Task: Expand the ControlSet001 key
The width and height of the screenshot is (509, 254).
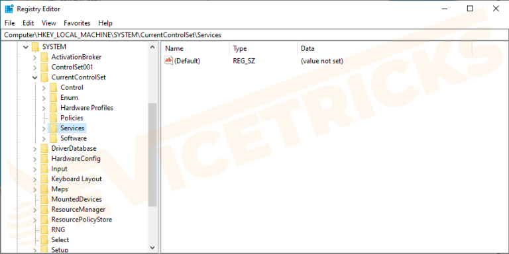Action: coord(34,67)
